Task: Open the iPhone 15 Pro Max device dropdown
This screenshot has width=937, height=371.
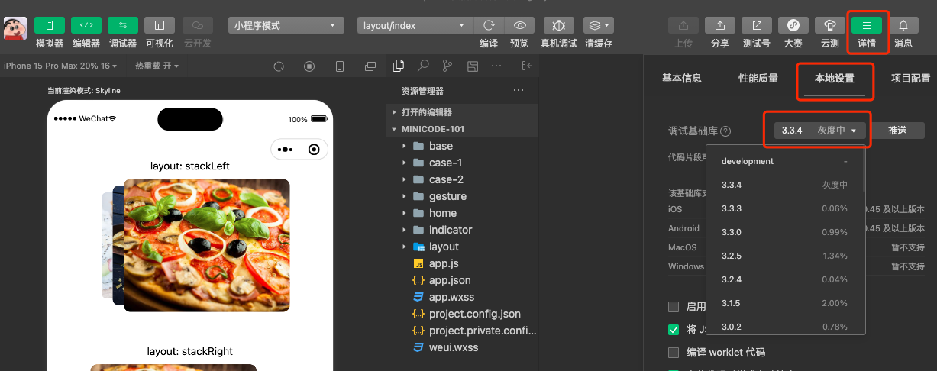Action: click(60, 66)
